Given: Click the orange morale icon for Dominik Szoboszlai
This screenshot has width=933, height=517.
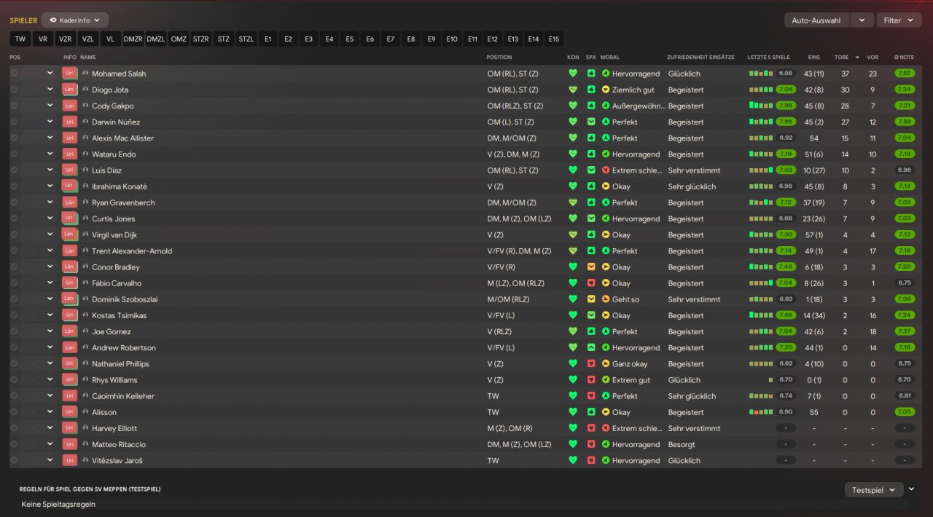Looking at the screenshot, I should pyautogui.click(x=606, y=299).
